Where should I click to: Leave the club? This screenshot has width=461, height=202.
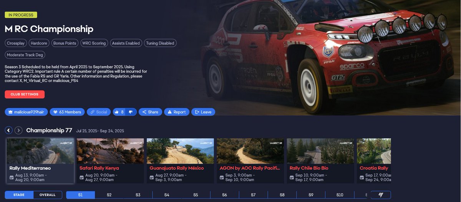tap(203, 112)
